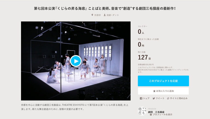Click the info icon beside プロフィールを表示
This screenshot has height=119, width=210.
point(151,115)
